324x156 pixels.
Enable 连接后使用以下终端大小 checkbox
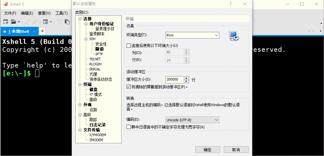pos(129,45)
